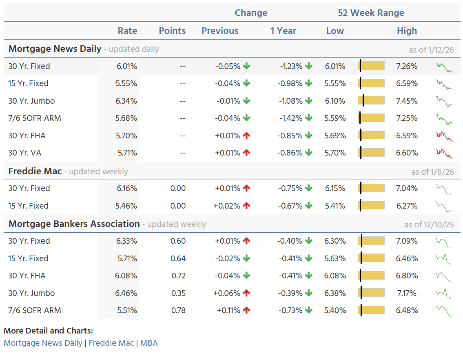Click red up arrow in Freddie Mac 30 Yr. Fixed row
The width and height of the screenshot is (463, 358).
[246, 188]
